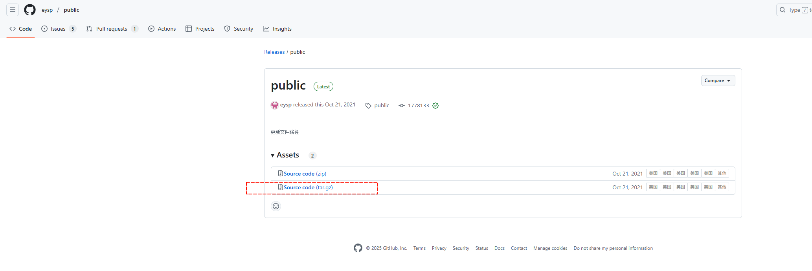Click the commit icon before 1778133
Viewport: 812px width, 271px height.
402,106
